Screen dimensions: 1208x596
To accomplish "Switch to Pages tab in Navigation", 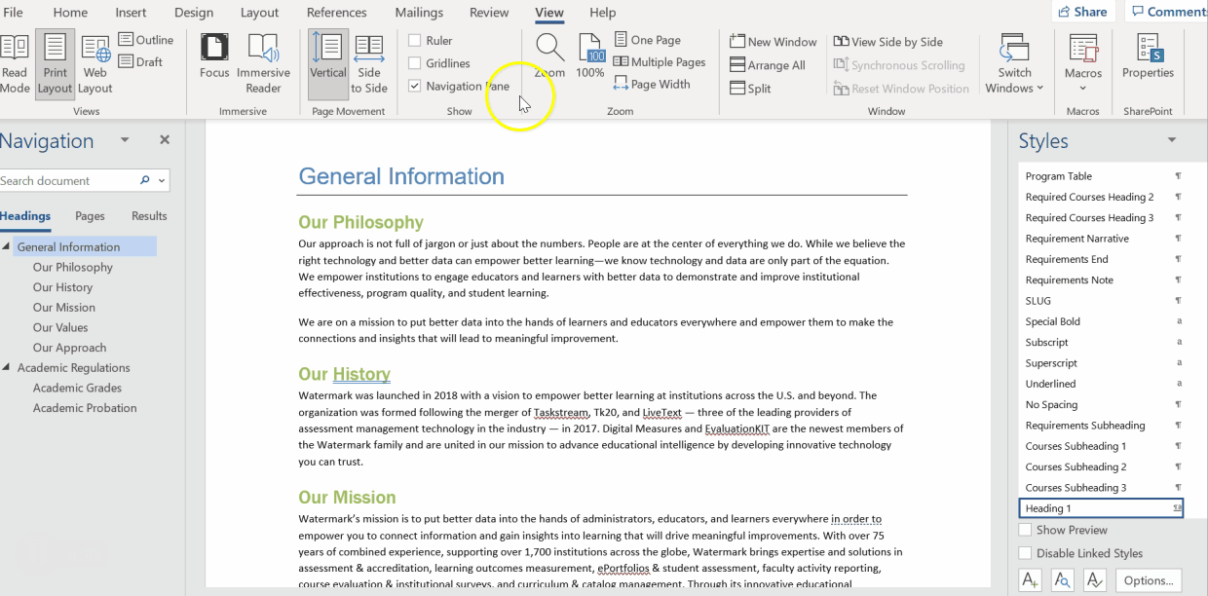I will (90, 216).
